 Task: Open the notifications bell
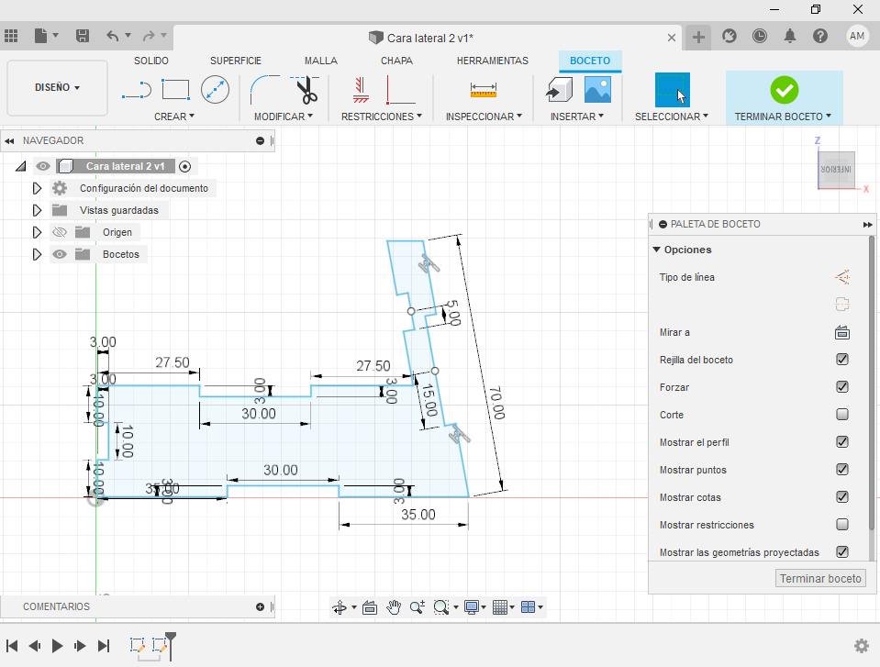[x=790, y=36]
